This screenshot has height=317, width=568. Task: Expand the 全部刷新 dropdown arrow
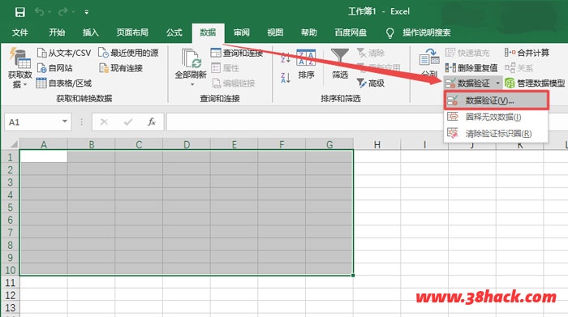(x=192, y=84)
